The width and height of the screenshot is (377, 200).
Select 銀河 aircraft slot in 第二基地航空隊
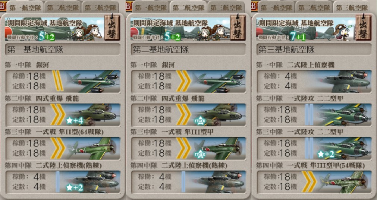tap(189, 82)
